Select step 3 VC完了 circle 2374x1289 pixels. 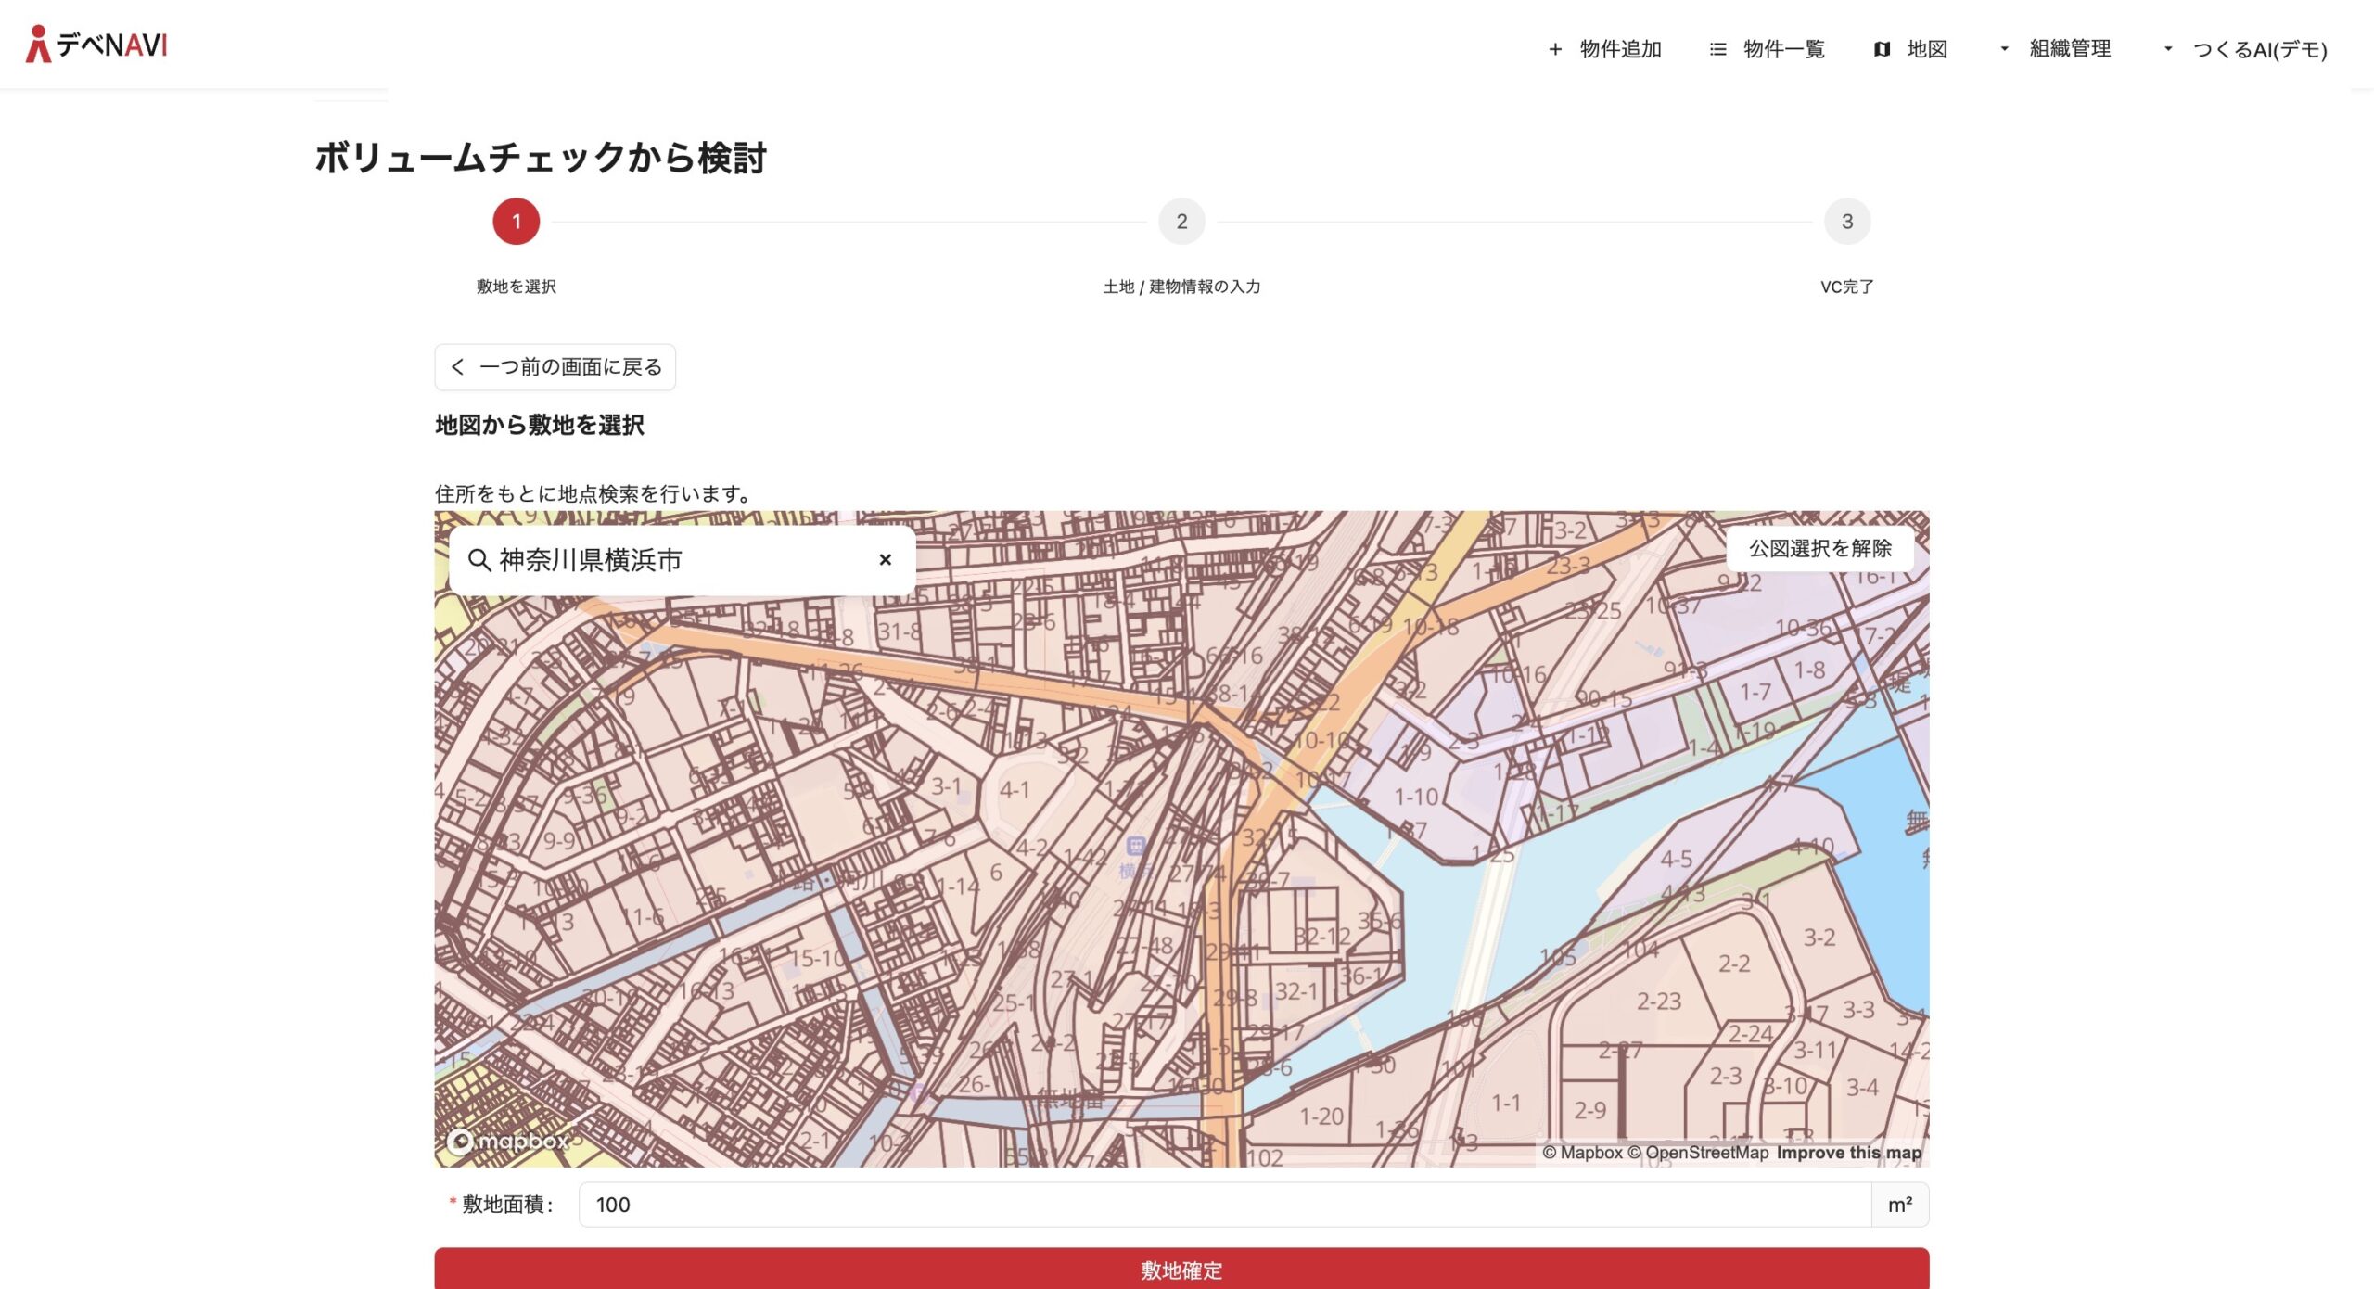tap(1846, 222)
